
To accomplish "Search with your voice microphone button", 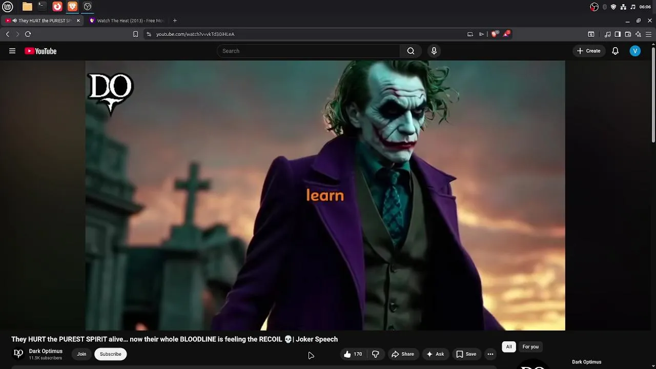I will 434,51.
